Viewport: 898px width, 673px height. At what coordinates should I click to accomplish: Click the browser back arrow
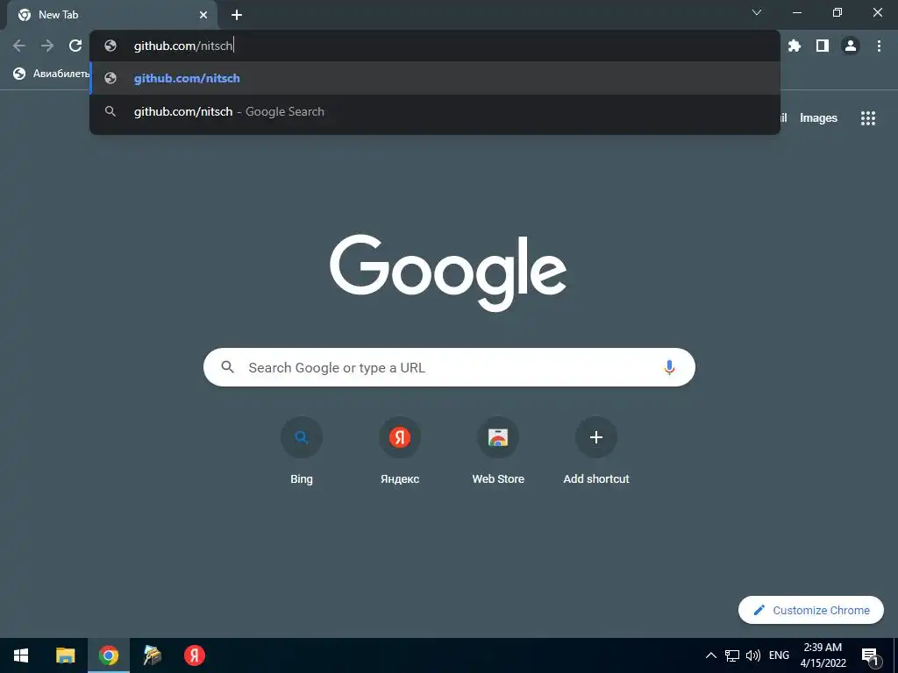(x=19, y=46)
